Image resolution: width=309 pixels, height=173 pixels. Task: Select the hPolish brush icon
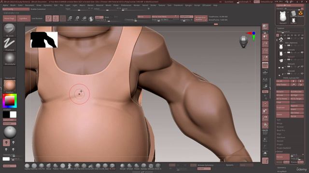tap(130, 166)
